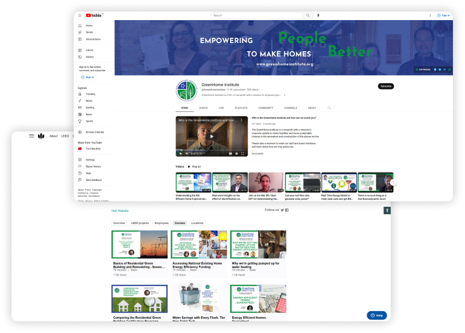Switch to the VIDEOS tab
This screenshot has width=465, height=333.
click(x=203, y=108)
